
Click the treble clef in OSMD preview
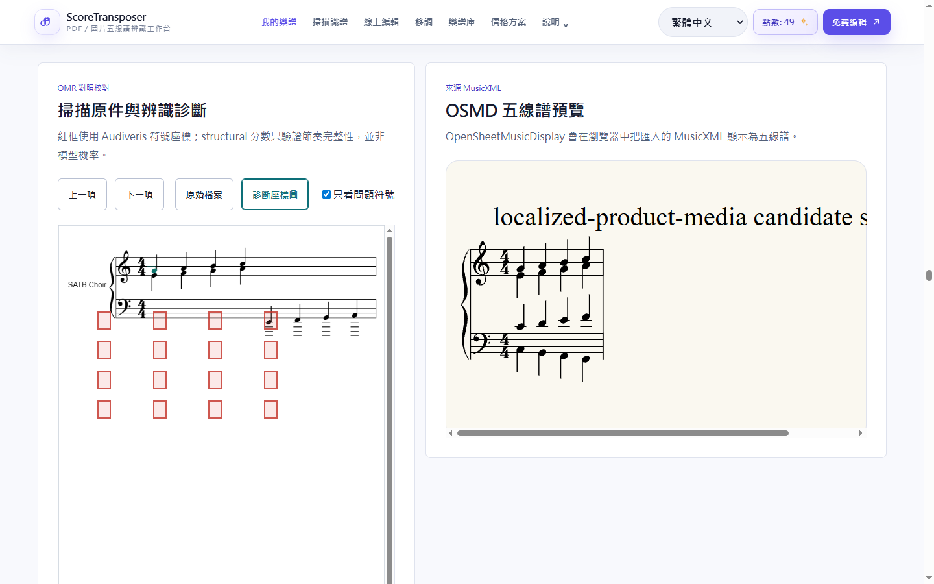(481, 263)
